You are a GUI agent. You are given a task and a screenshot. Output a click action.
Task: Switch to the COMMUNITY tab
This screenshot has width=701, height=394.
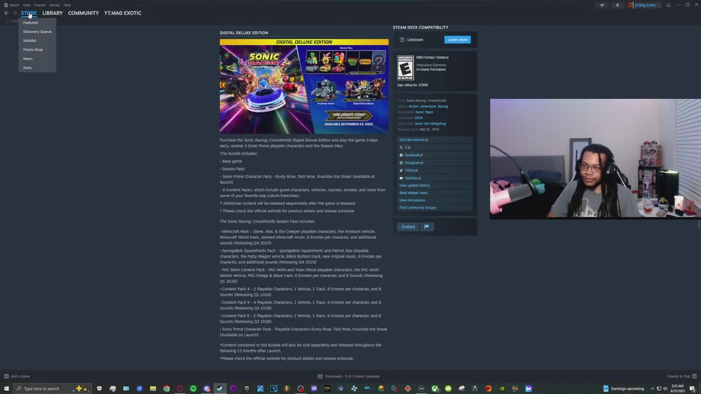83,13
